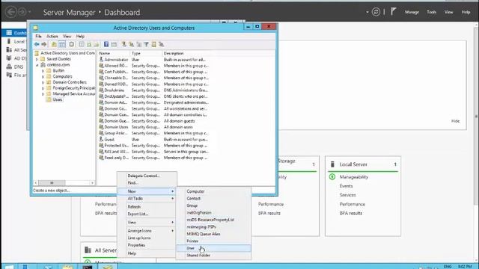479x269 pixels.
Task: Click the Administrator user account icon
Action: 101,60
